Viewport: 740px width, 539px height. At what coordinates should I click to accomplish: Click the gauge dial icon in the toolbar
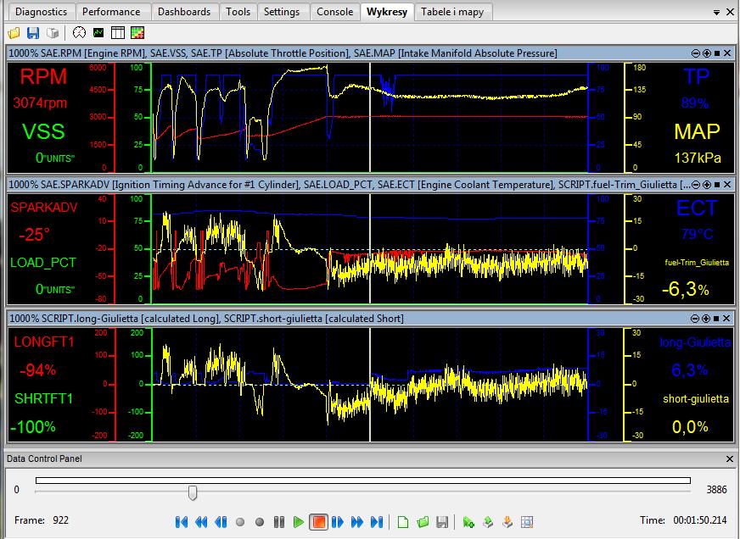pos(80,33)
